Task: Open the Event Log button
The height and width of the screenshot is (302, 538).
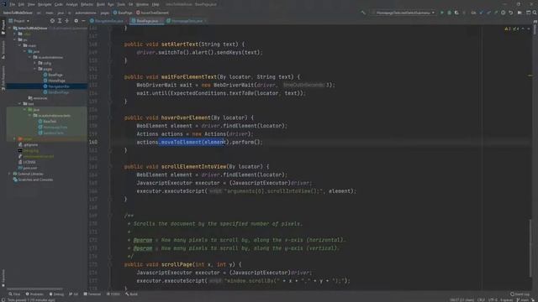Action: [520, 294]
